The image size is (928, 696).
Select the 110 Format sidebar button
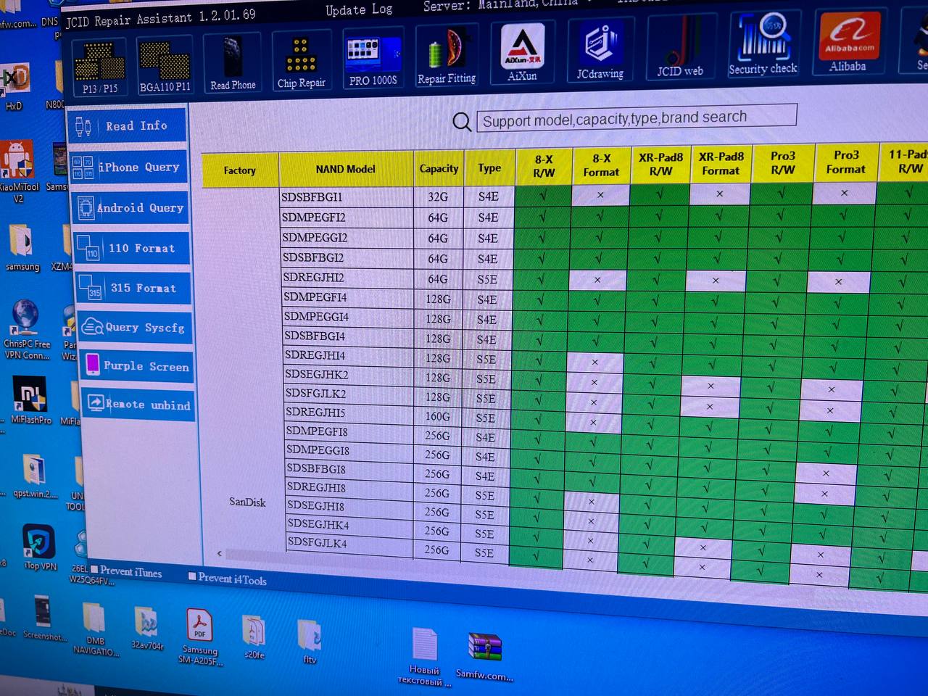click(132, 248)
